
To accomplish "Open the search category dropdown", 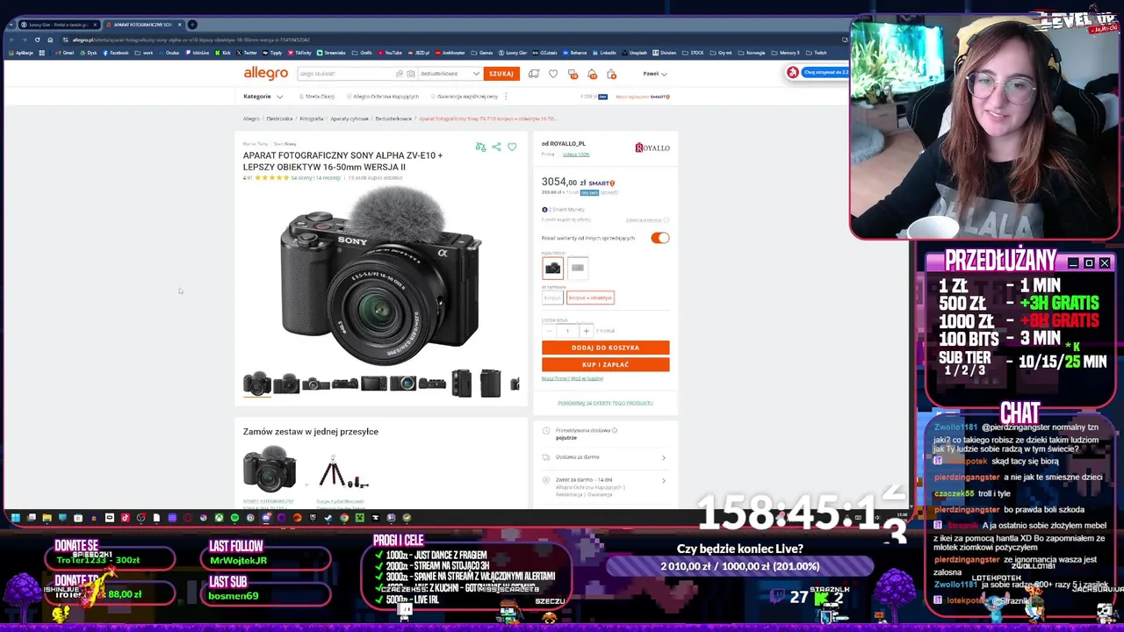I will pyautogui.click(x=449, y=74).
